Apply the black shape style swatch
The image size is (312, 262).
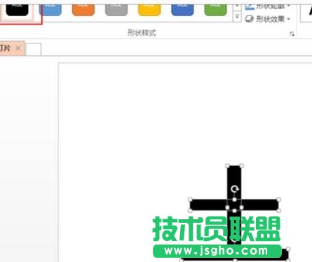[17, 9]
